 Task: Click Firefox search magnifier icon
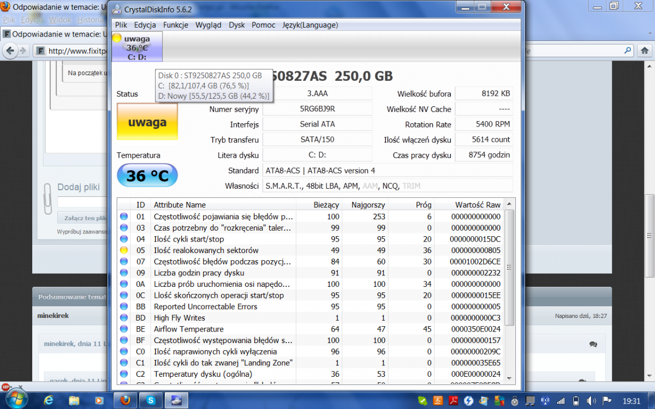tap(627, 51)
